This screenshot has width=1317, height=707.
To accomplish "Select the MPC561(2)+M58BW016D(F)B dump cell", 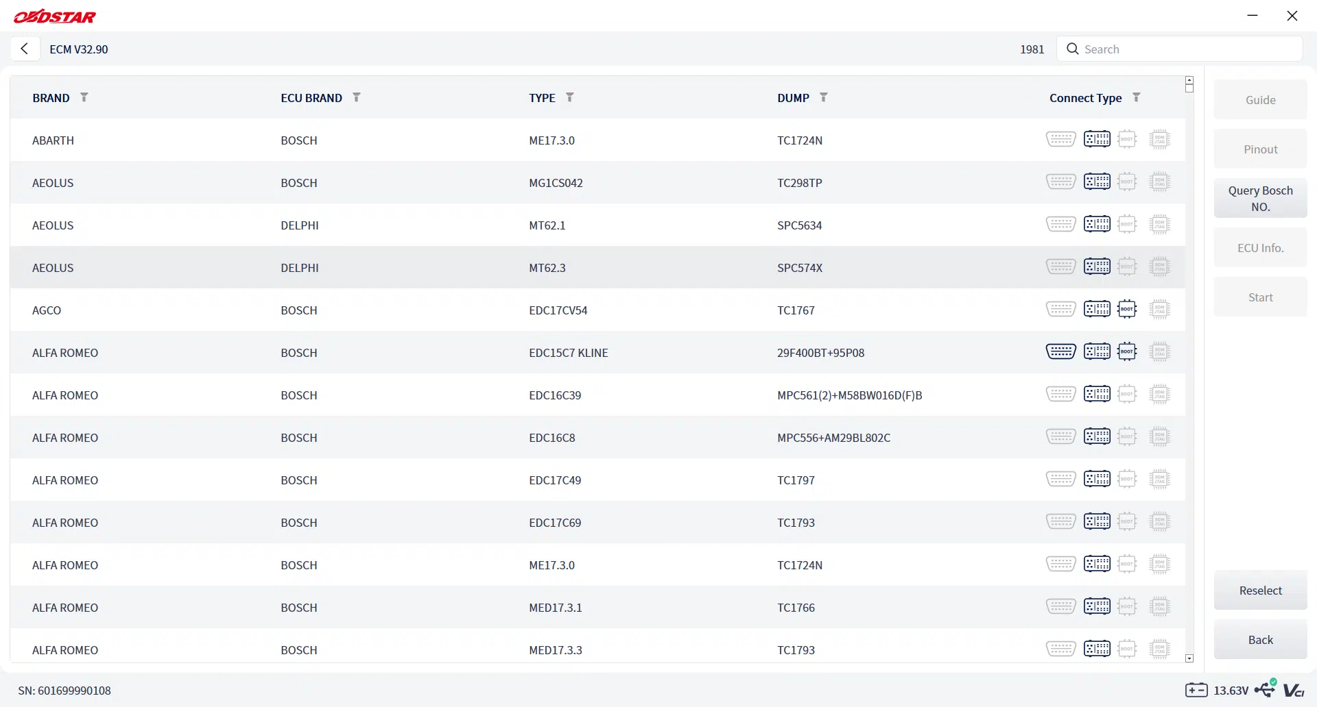I will pyautogui.click(x=849, y=395).
